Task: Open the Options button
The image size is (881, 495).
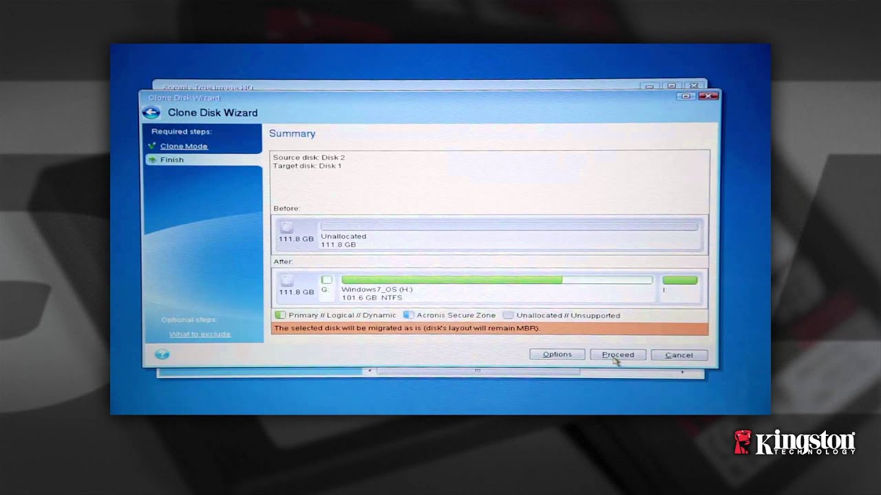Action: [x=557, y=355]
